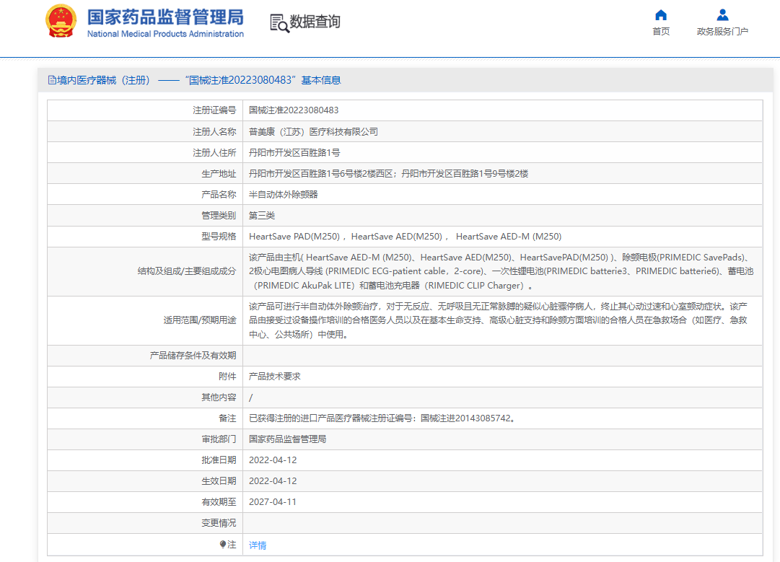Click the 数据查询 heading text
The height and width of the screenshot is (562, 780).
tap(315, 22)
